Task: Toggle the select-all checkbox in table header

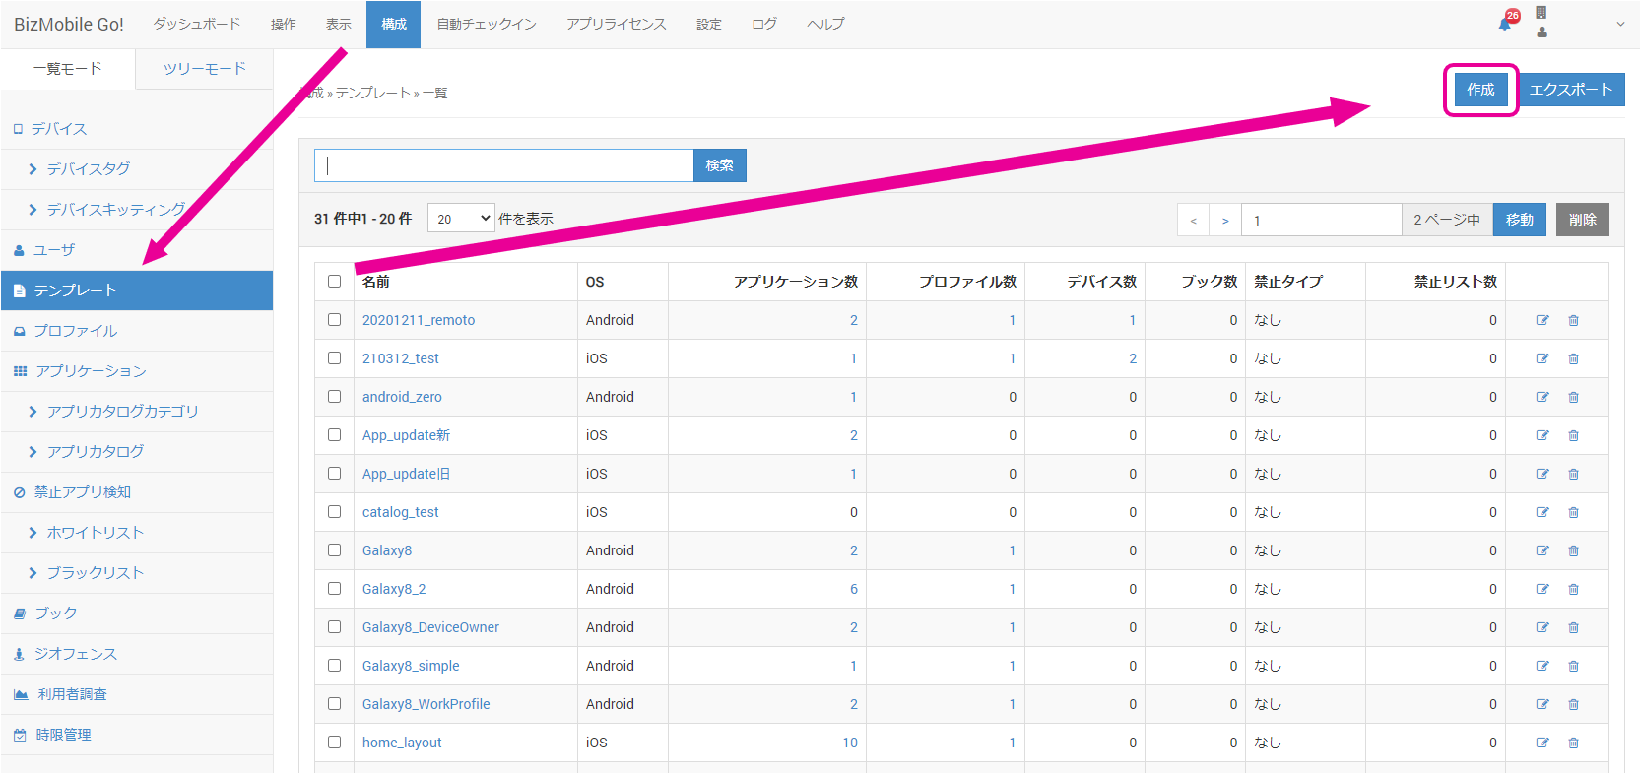Action: click(x=335, y=282)
